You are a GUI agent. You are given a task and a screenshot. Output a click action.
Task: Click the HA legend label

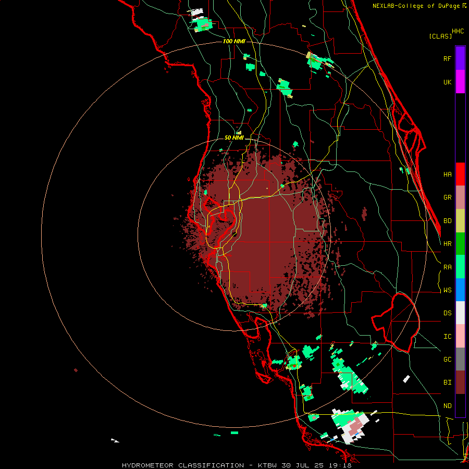pos(447,175)
